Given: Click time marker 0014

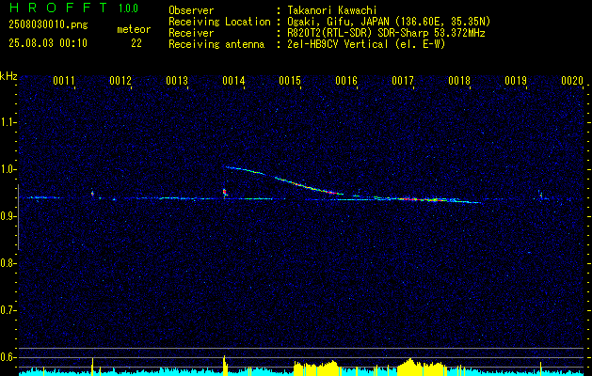Looking at the screenshot, I should (233, 81).
